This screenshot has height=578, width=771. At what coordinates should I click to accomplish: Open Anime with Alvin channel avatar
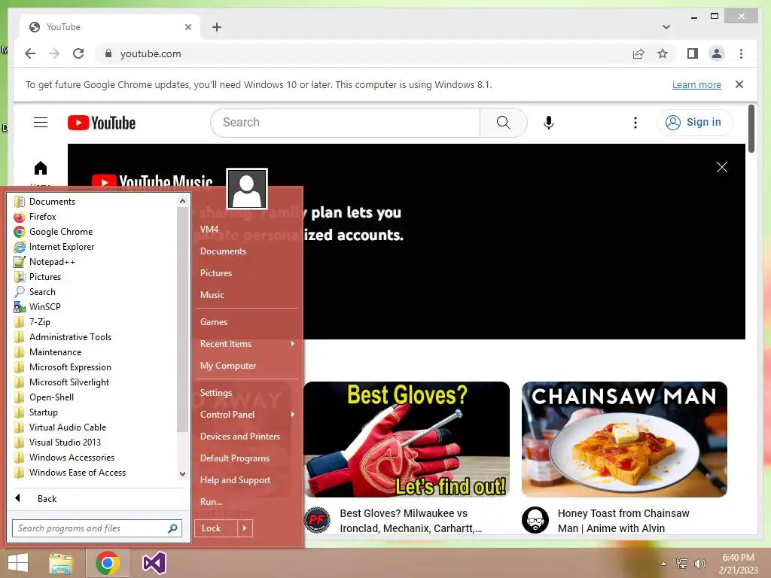coord(535,520)
